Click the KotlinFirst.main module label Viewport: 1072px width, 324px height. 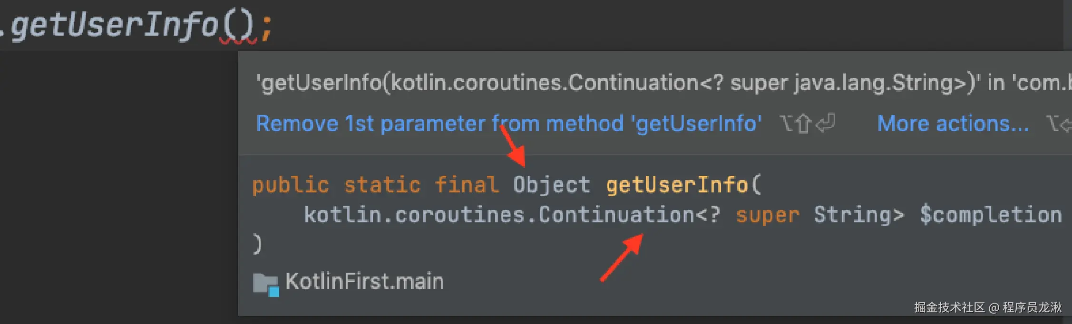364,281
